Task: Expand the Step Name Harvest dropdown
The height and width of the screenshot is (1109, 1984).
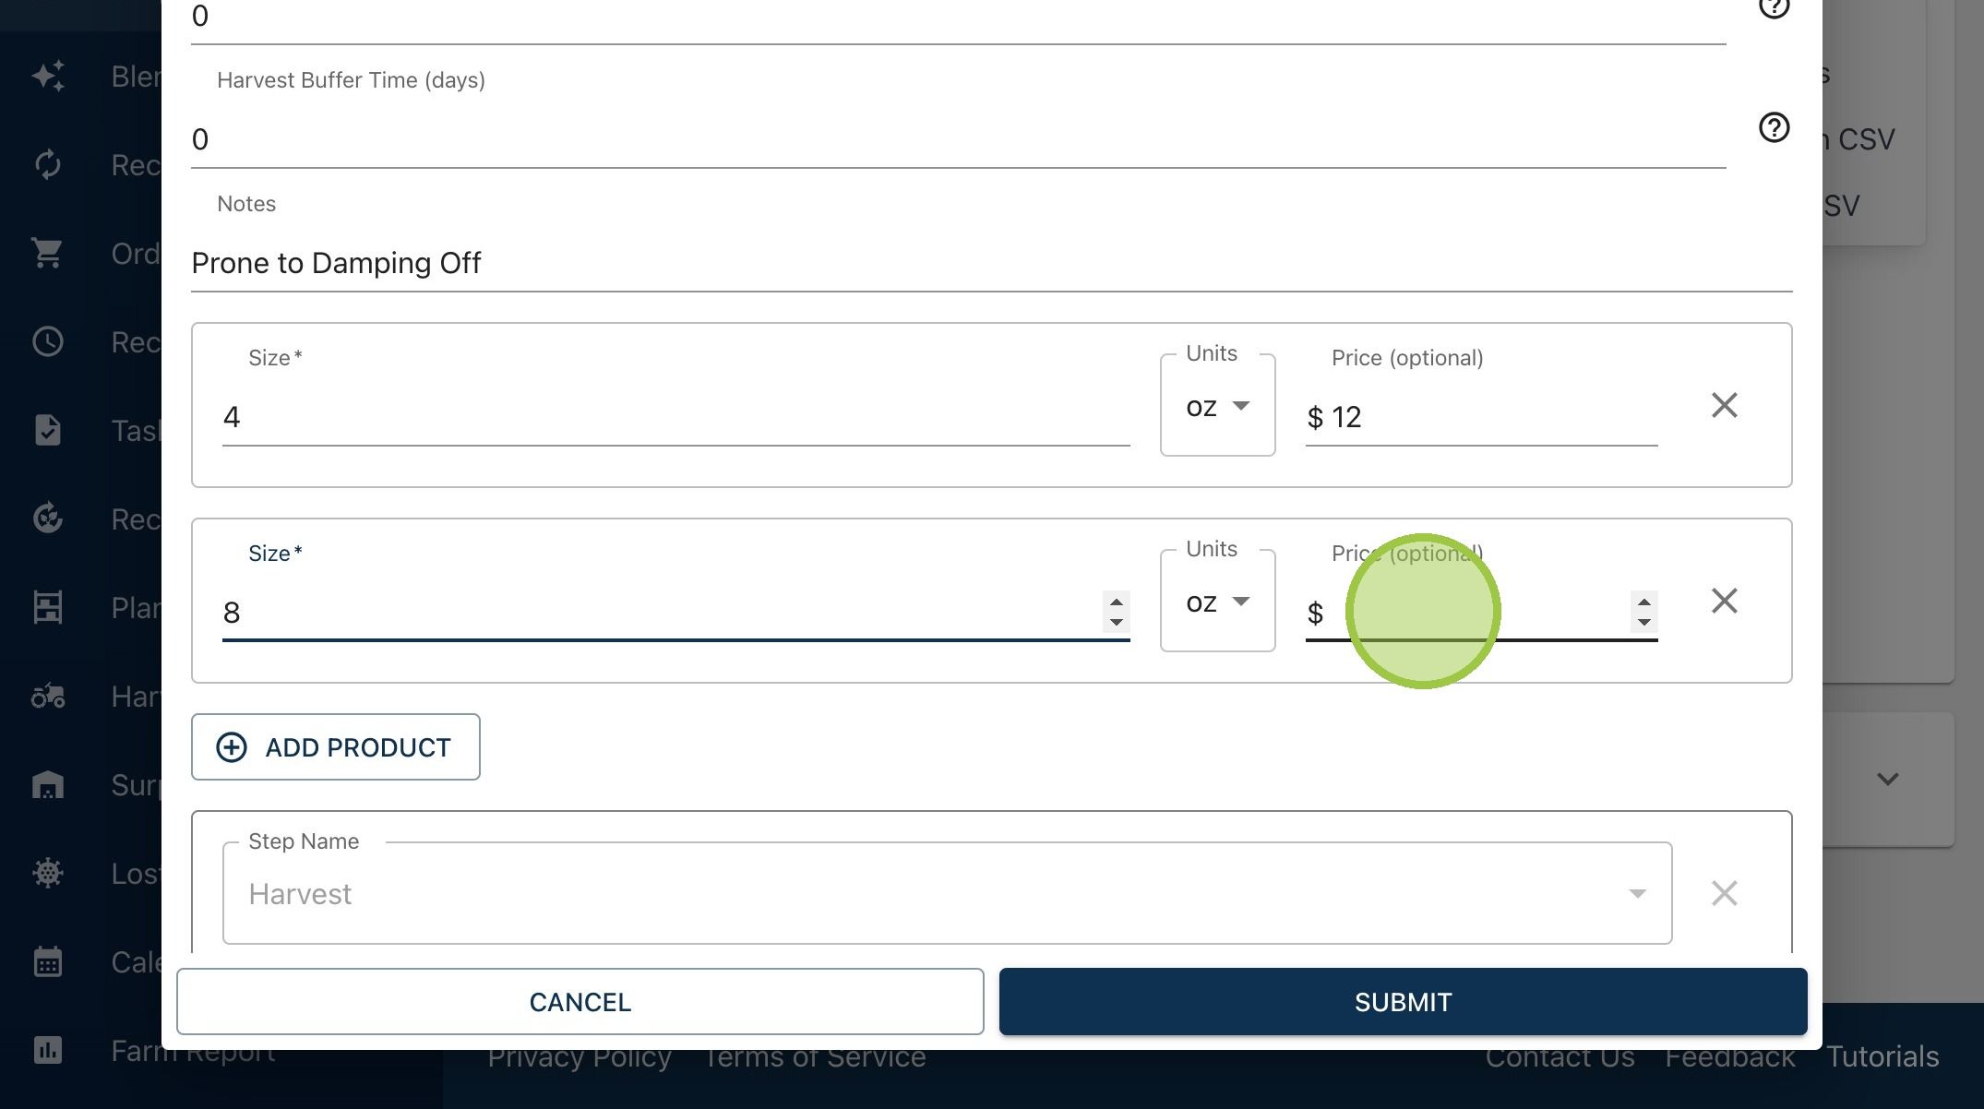Action: coord(1637,893)
